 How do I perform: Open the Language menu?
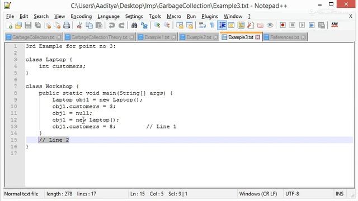pyautogui.click(x=109, y=16)
